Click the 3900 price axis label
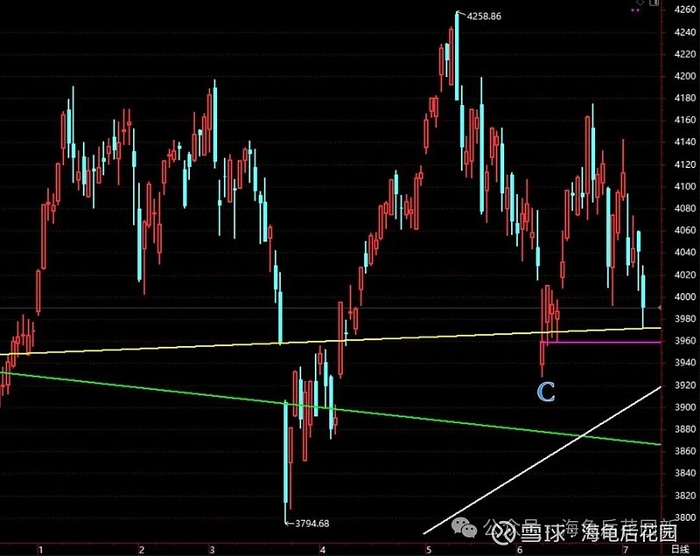This screenshot has width=700, height=556. [685, 407]
